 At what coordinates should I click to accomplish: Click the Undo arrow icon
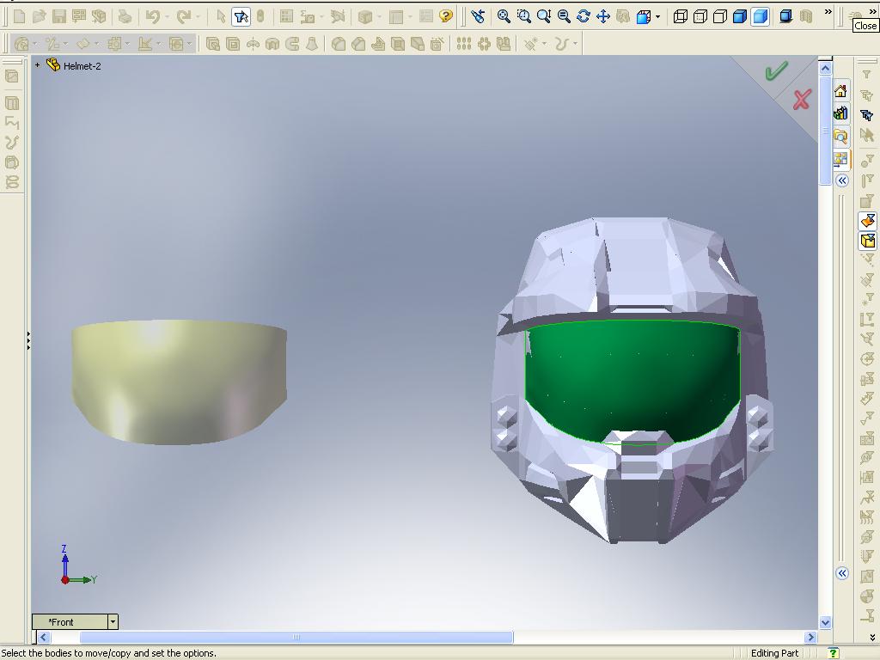(x=152, y=17)
